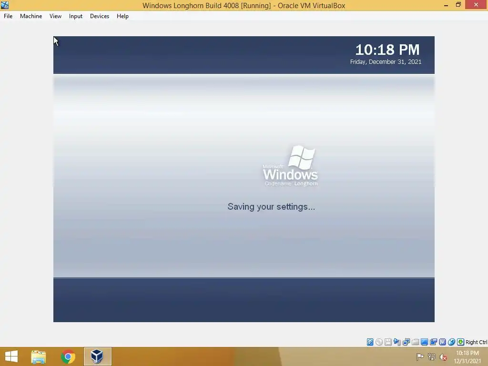Click the CPU virtualization indicator chip
This screenshot has width=488, height=366.
click(x=442, y=342)
